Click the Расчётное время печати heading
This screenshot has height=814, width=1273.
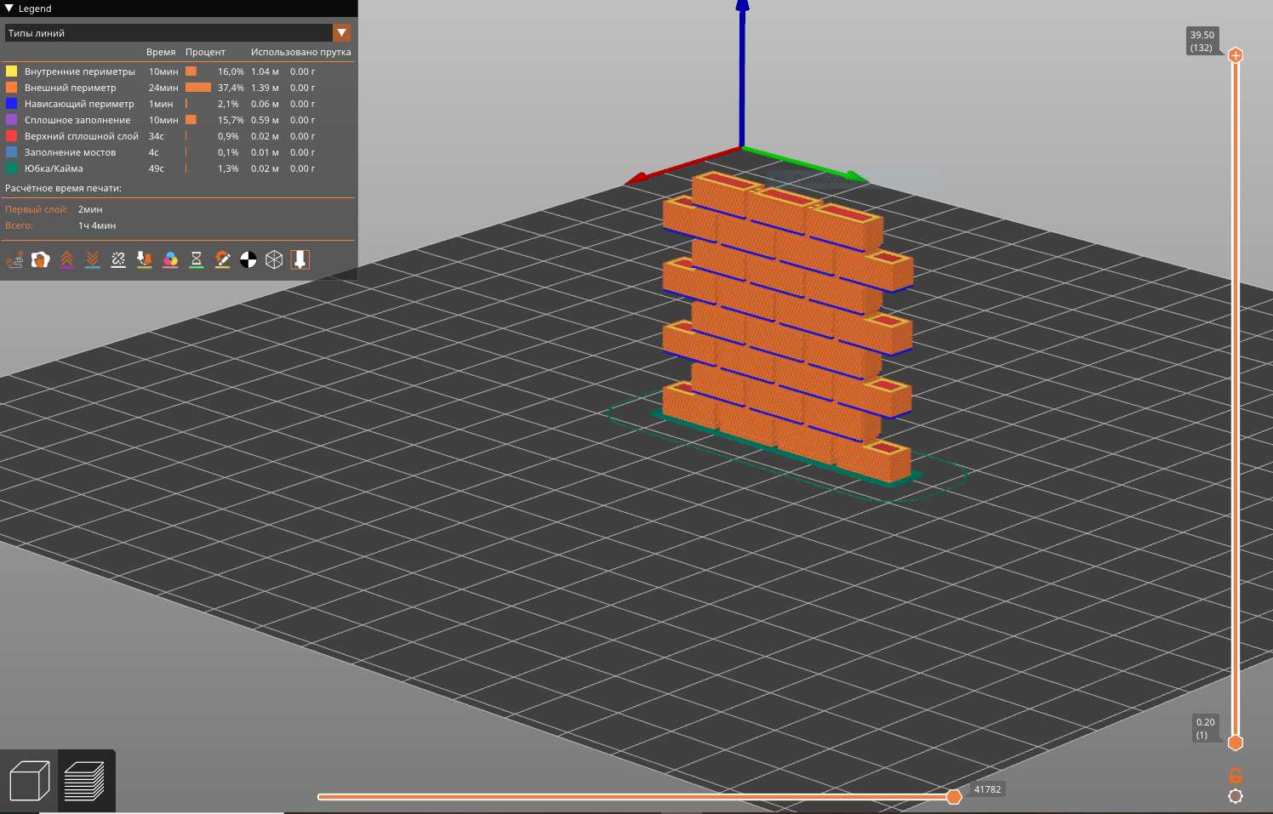63,188
